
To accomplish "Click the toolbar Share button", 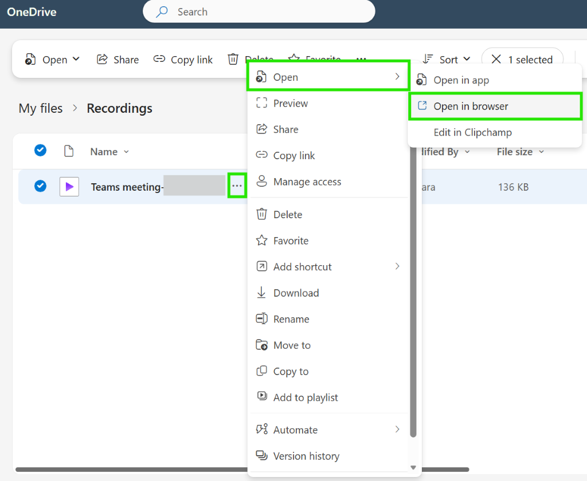I will coord(118,60).
